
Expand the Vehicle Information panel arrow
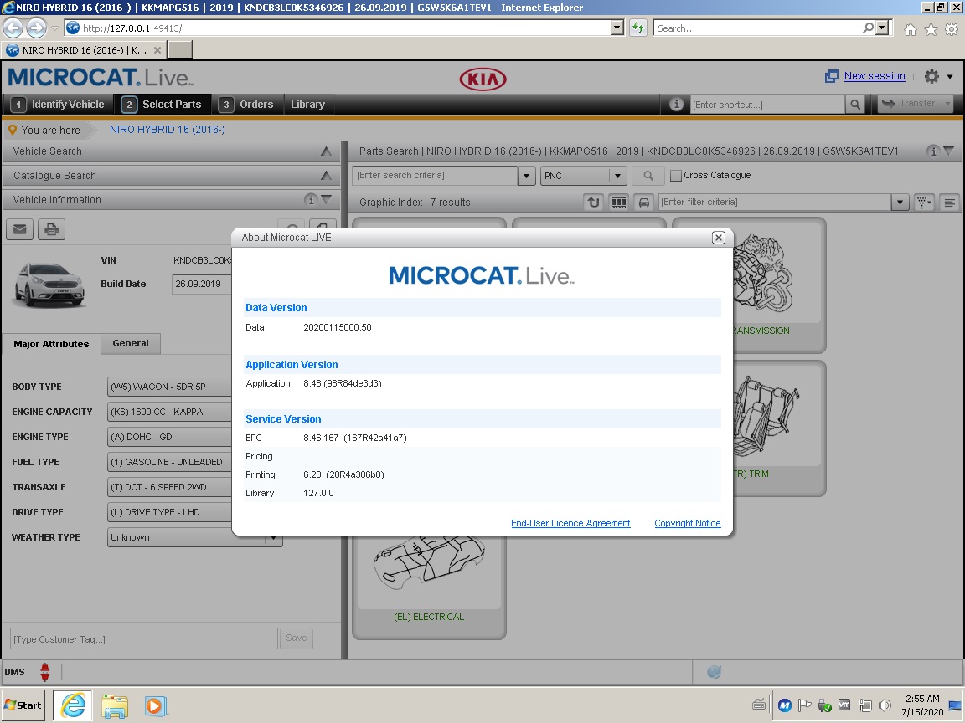point(326,199)
